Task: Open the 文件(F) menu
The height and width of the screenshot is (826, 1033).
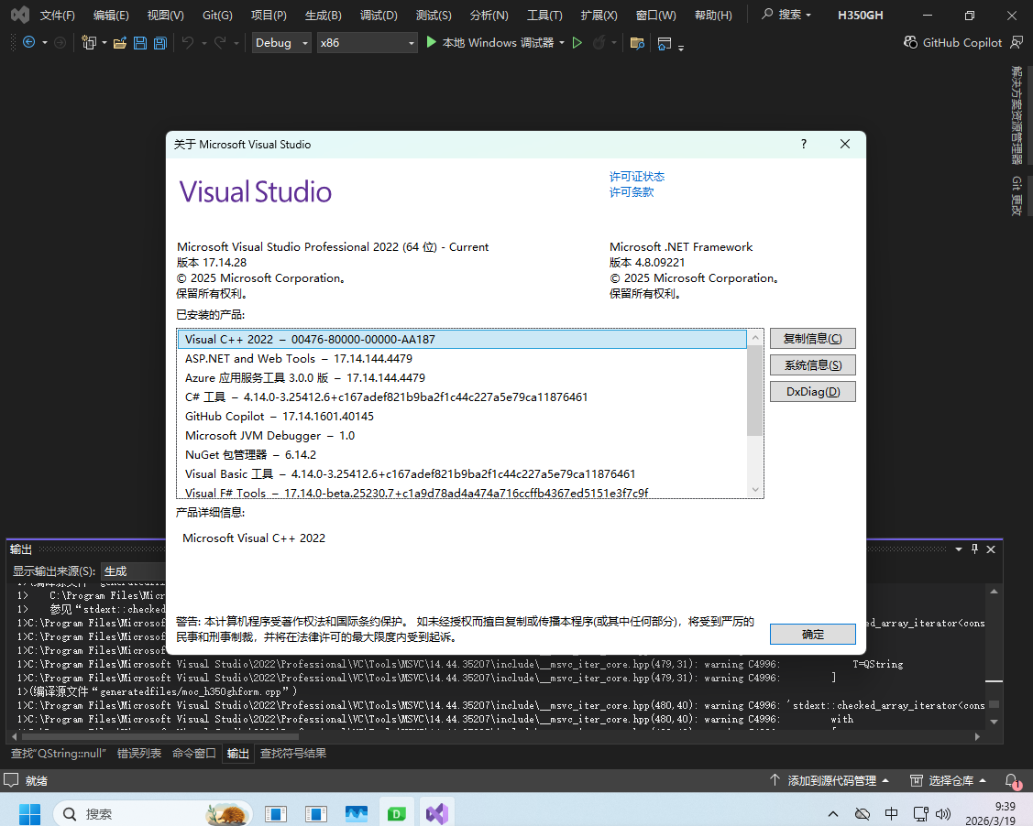Action: (x=58, y=16)
